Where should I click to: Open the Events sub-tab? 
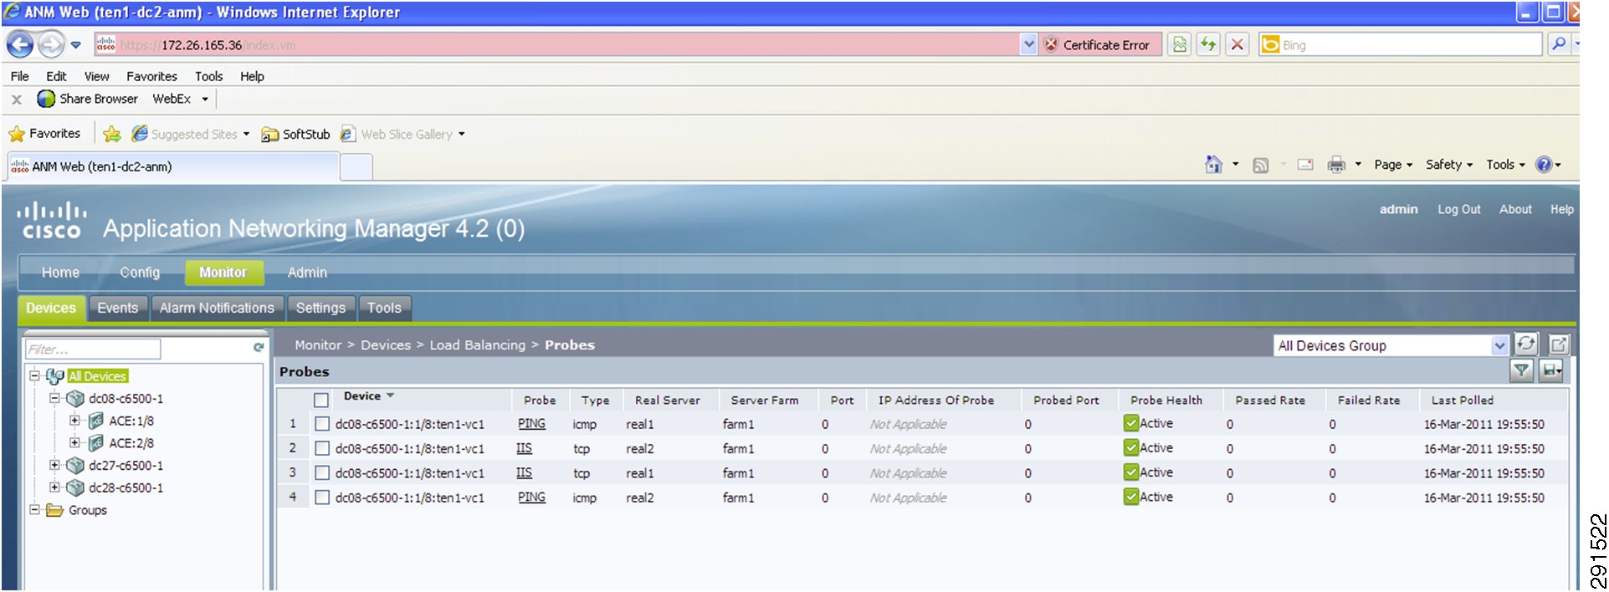tap(118, 308)
